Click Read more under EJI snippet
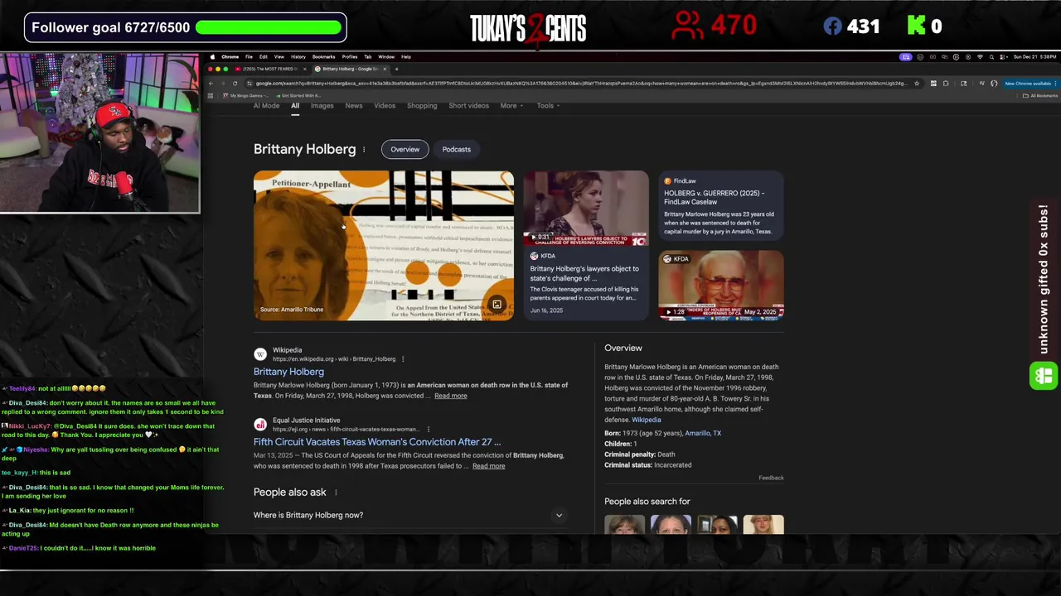The height and width of the screenshot is (596, 1061). point(488,466)
